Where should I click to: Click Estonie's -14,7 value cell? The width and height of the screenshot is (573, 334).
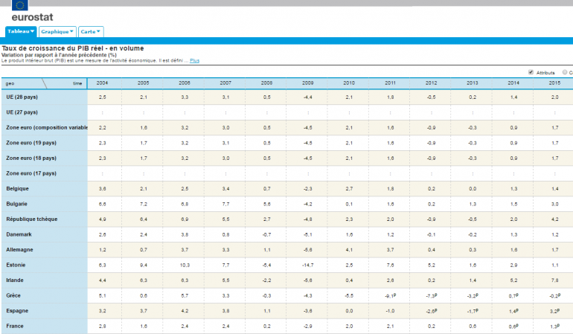click(x=308, y=265)
